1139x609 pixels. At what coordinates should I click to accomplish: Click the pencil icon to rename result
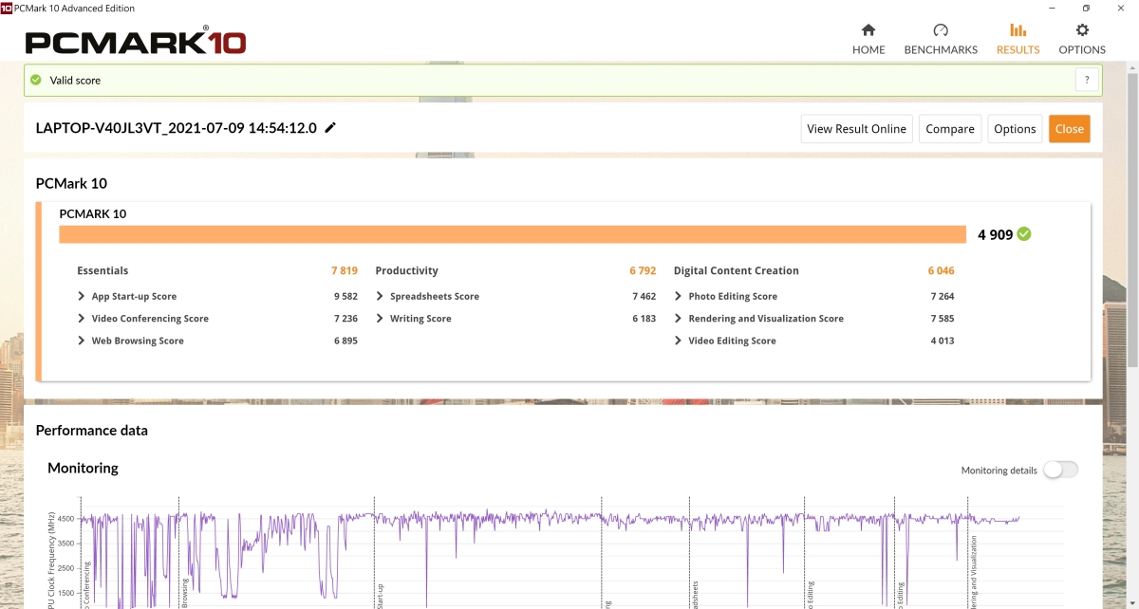coord(330,128)
